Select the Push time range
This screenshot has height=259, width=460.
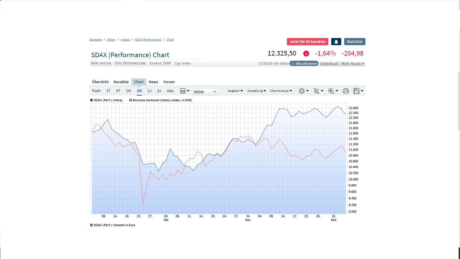96,91
